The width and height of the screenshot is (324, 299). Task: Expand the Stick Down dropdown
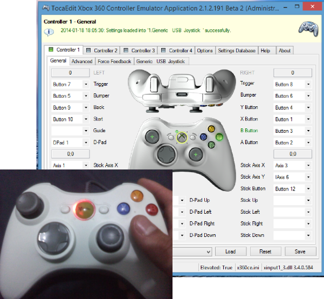[308, 235]
